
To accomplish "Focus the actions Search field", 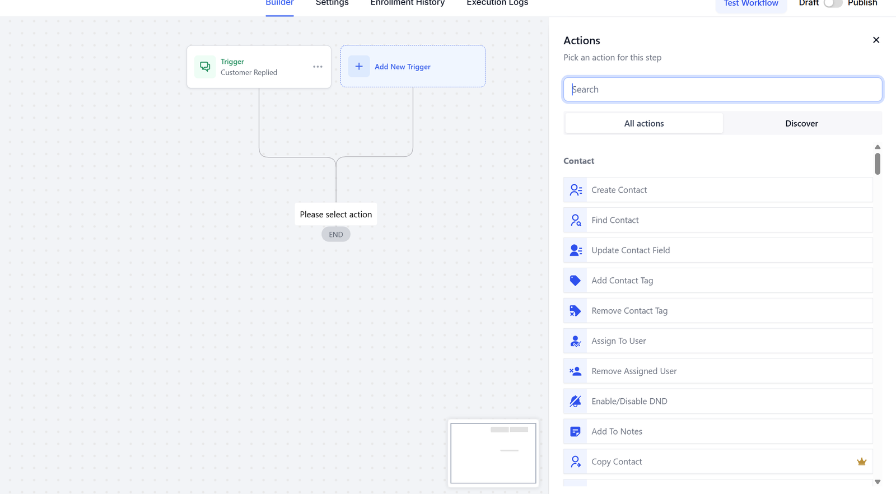I will (x=722, y=90).
